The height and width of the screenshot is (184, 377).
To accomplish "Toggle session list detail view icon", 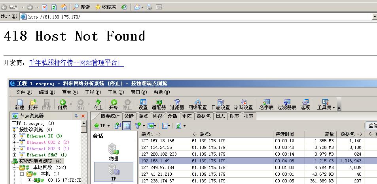I will (127, 126).
